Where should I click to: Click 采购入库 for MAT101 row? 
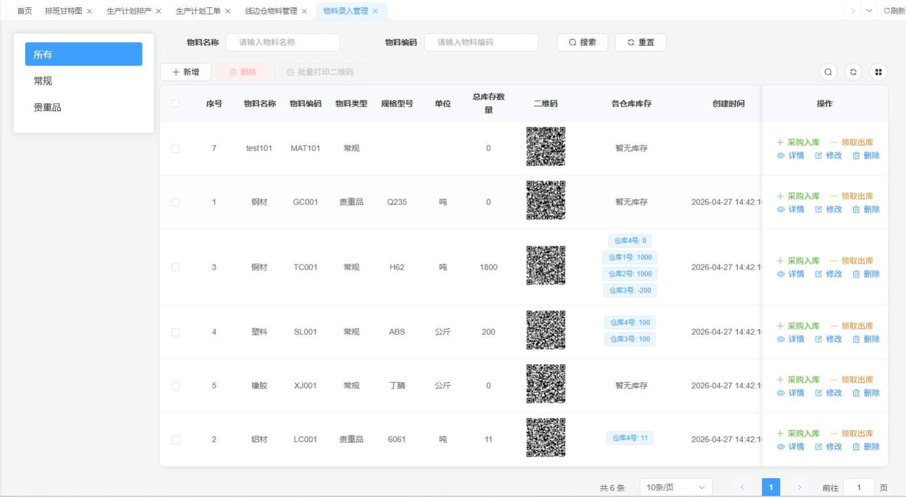pyautogui.click(x=798, y=142)
